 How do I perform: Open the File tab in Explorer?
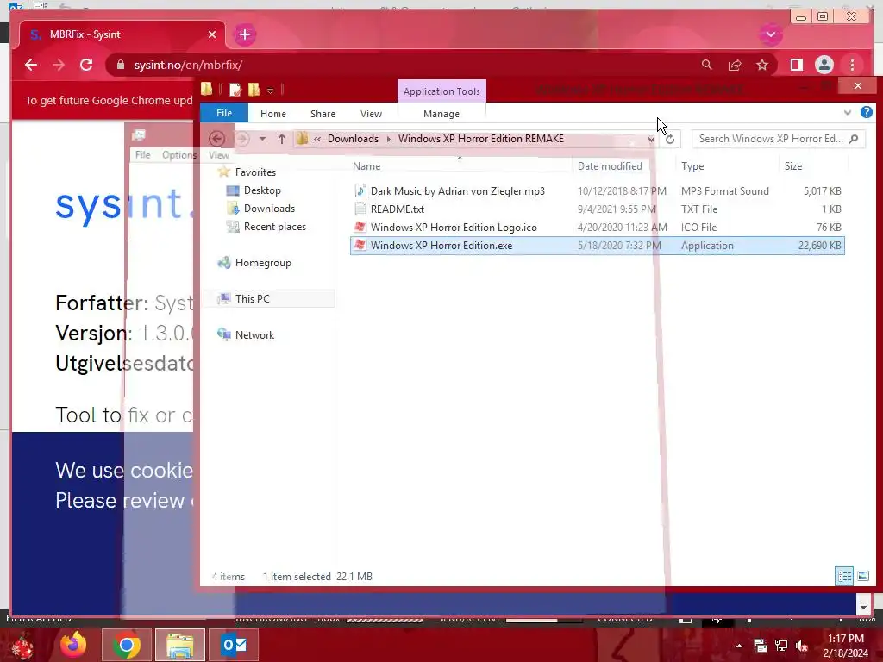224,113
